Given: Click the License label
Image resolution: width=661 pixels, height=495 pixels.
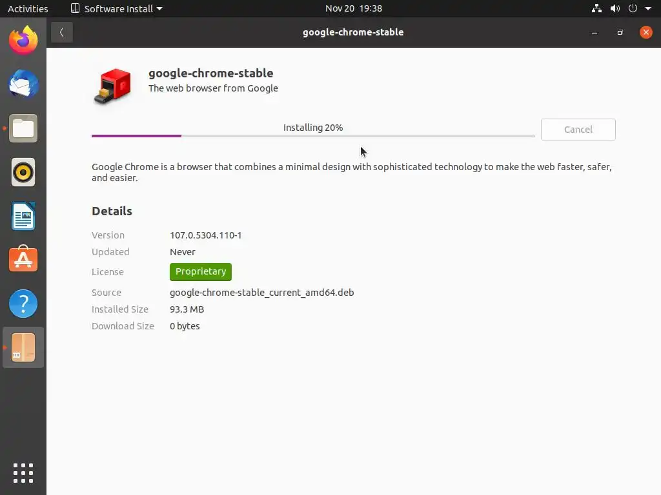Looking at the screenshot, I should pos(108,272).
